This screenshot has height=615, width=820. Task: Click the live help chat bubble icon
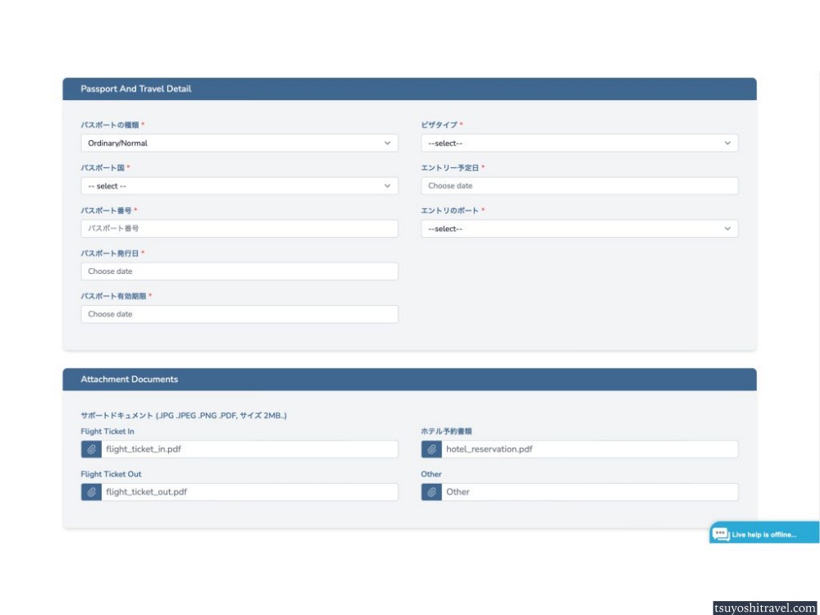point(721,534)
